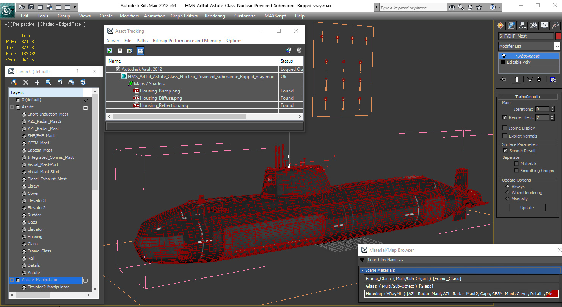Click the red object color swatch
Image resolution: width=562 pixels, height=307 pixels.
click(x=558, y=36)
